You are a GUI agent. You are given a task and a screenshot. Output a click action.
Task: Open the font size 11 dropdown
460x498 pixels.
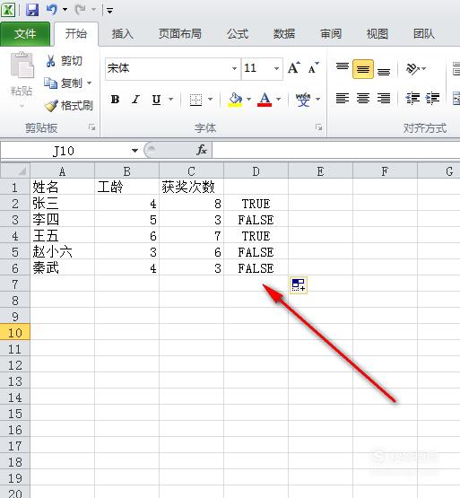(x=276, y=68)
